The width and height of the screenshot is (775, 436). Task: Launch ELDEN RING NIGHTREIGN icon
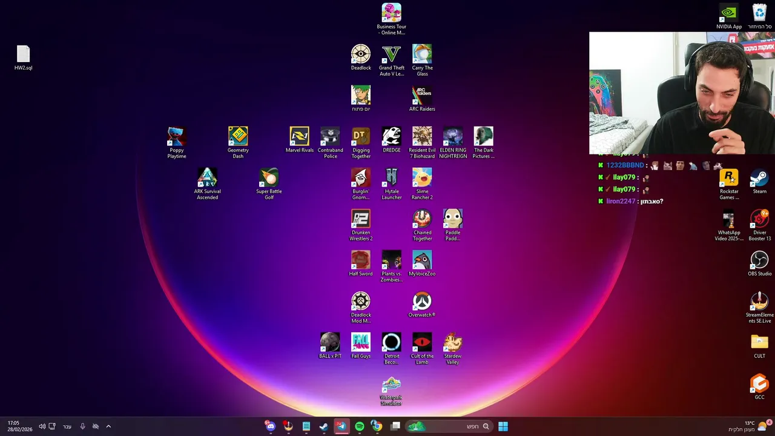click(453, 142)
